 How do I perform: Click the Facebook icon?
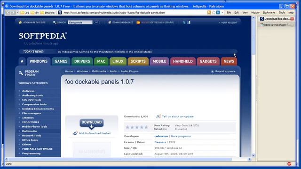coord(189,23)
